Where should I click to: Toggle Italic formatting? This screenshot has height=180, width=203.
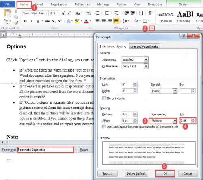(x=32, y=21)
